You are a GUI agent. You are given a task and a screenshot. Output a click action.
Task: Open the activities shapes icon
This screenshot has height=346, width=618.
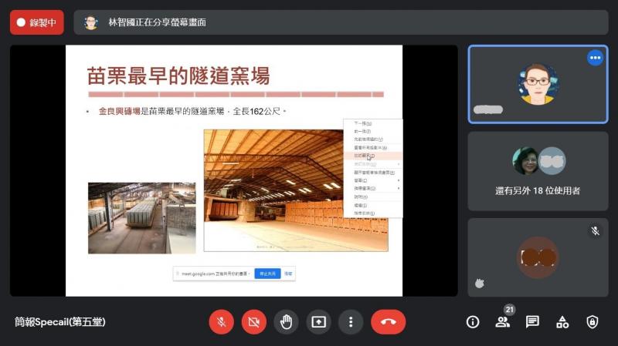562,322
